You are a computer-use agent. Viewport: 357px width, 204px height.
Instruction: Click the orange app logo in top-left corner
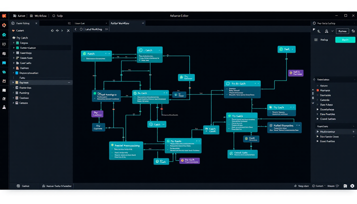[4, 16]
